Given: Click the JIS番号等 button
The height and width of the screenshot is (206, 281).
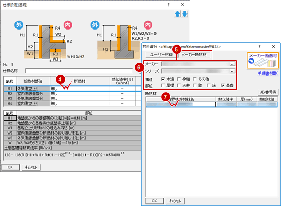Looking at the screenshot, I should point(268,92).
